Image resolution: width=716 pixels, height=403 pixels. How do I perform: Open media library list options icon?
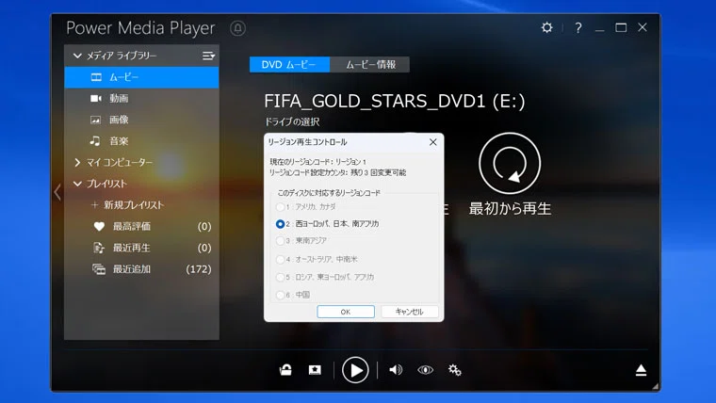pos(209,56)
